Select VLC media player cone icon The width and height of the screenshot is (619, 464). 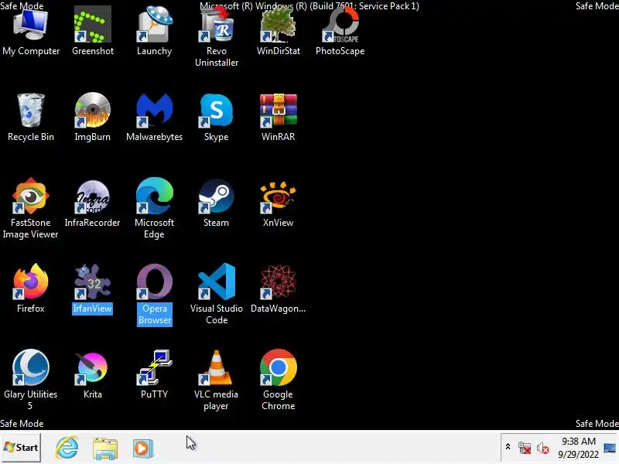(217, 367)
